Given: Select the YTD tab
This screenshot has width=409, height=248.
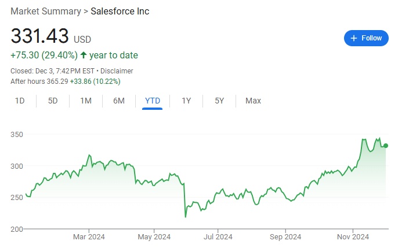Looking at the screenshot, I should [152, 101].
